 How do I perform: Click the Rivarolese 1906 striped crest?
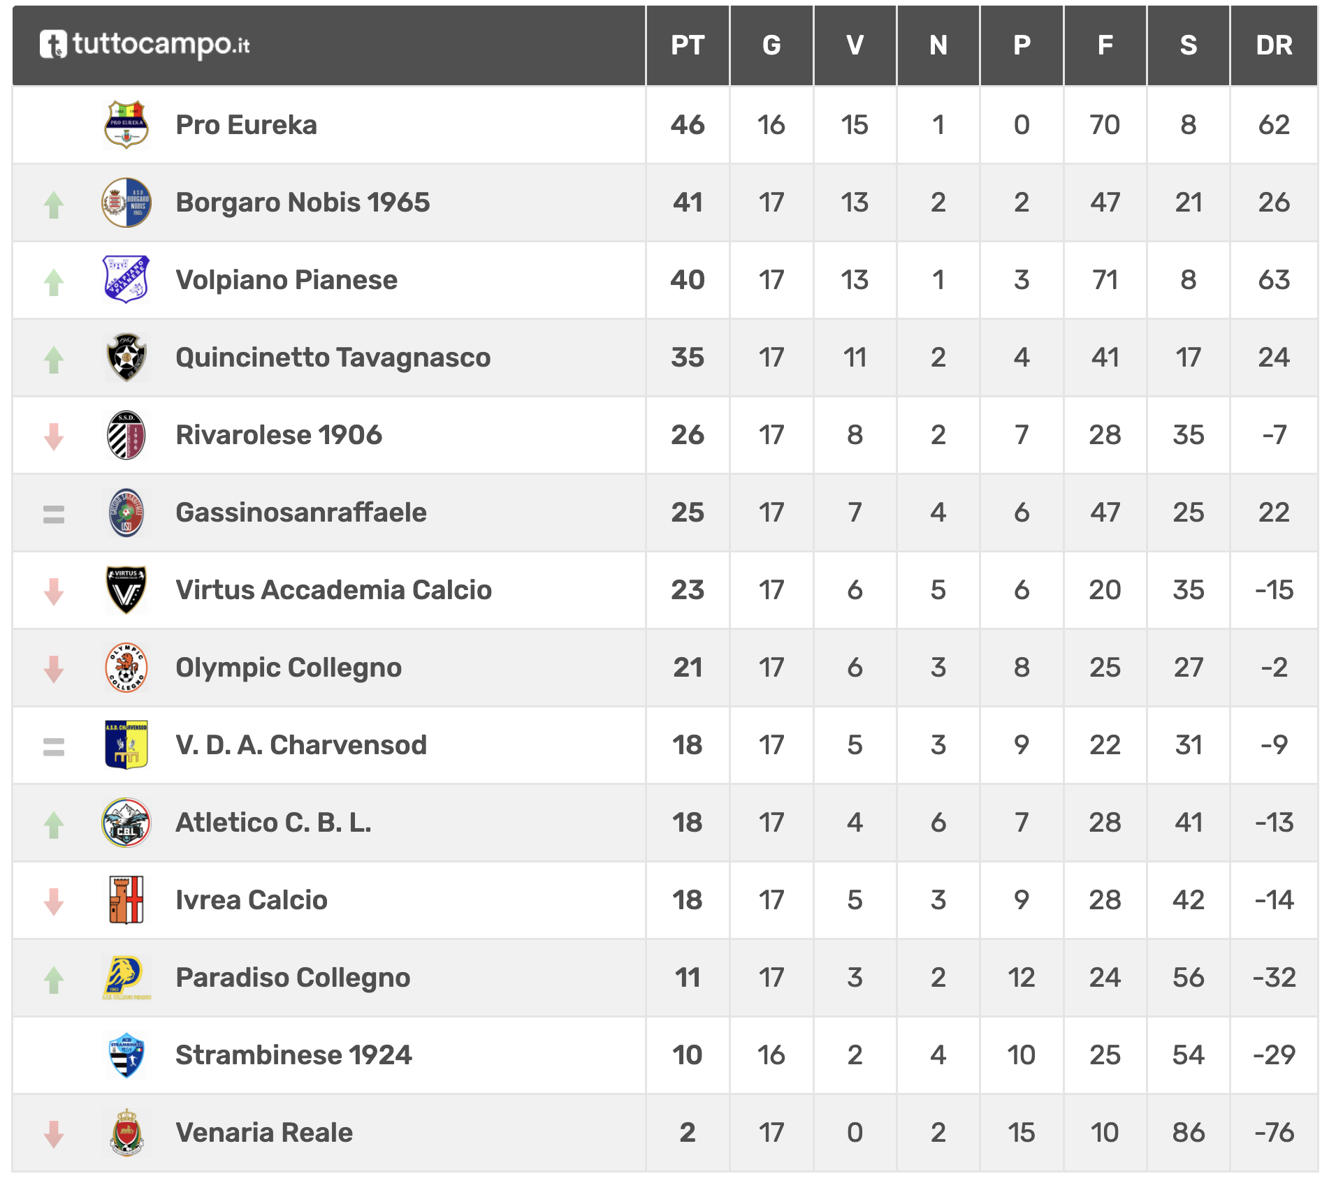(x=126, y=435)
